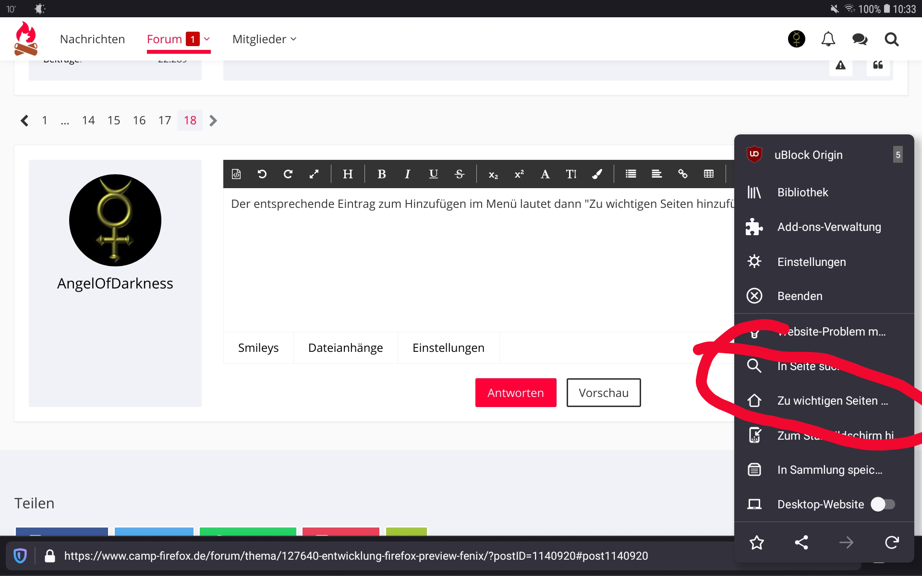Viewport: 922px width, 576px height.
Task: Open Add-ons-Verwaltung menu entry
Action: (x=829, y=227)
